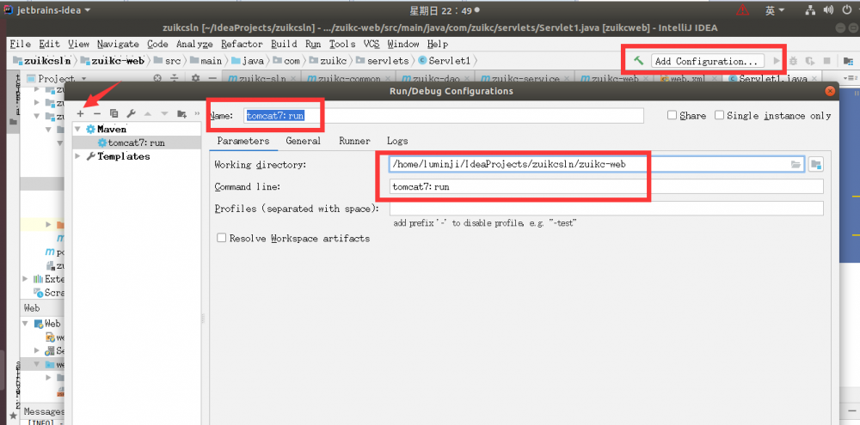Select tomcat7:run in configuration tree

(x=137, y=143)
